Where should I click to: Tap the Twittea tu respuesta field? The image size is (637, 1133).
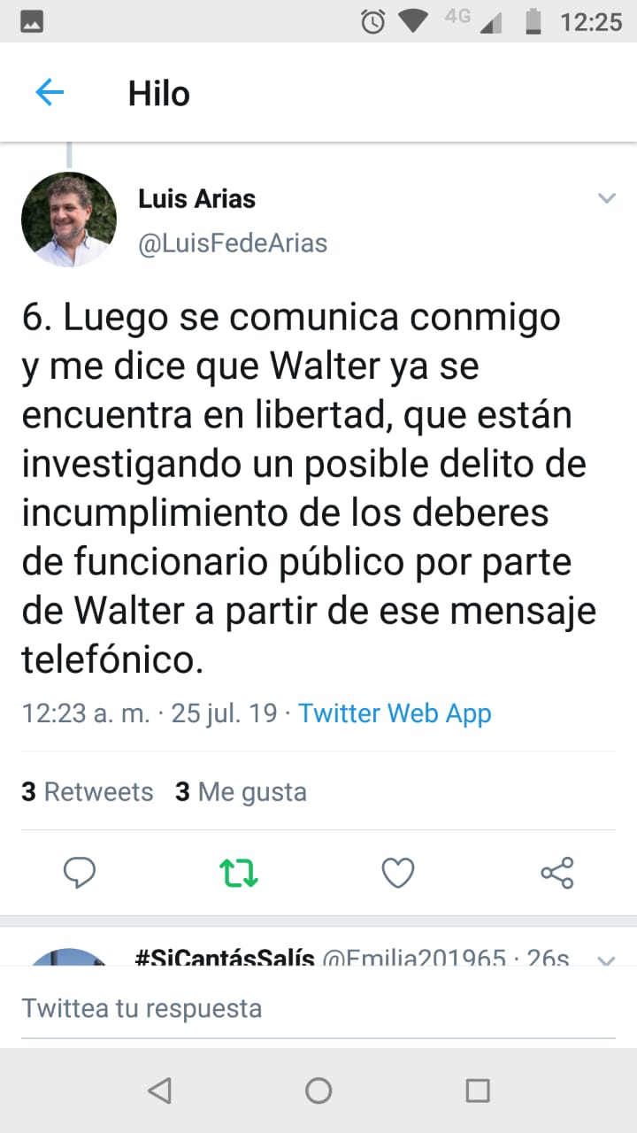click(x=318, y=1008)
